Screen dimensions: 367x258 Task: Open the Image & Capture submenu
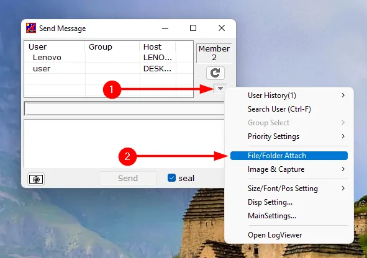coord(289,169)
